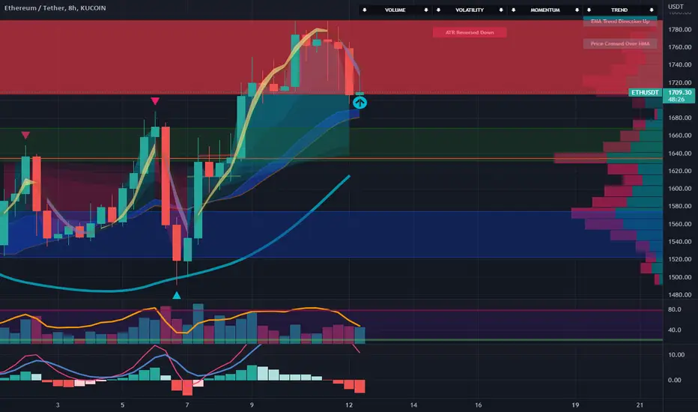The width and height of the screenshot is (698, 412).
Task: Click date label 9 on time axis
Action: [252, 405]
